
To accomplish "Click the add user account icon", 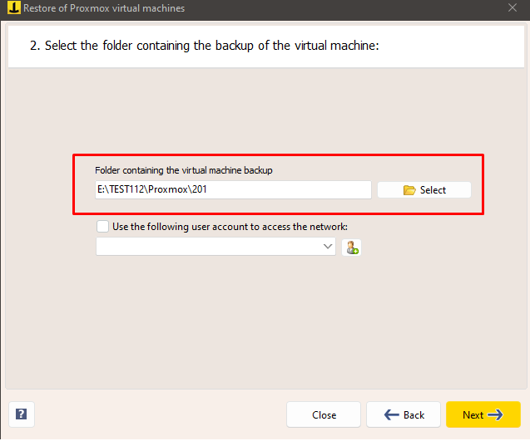I will [x=351, y=247].
